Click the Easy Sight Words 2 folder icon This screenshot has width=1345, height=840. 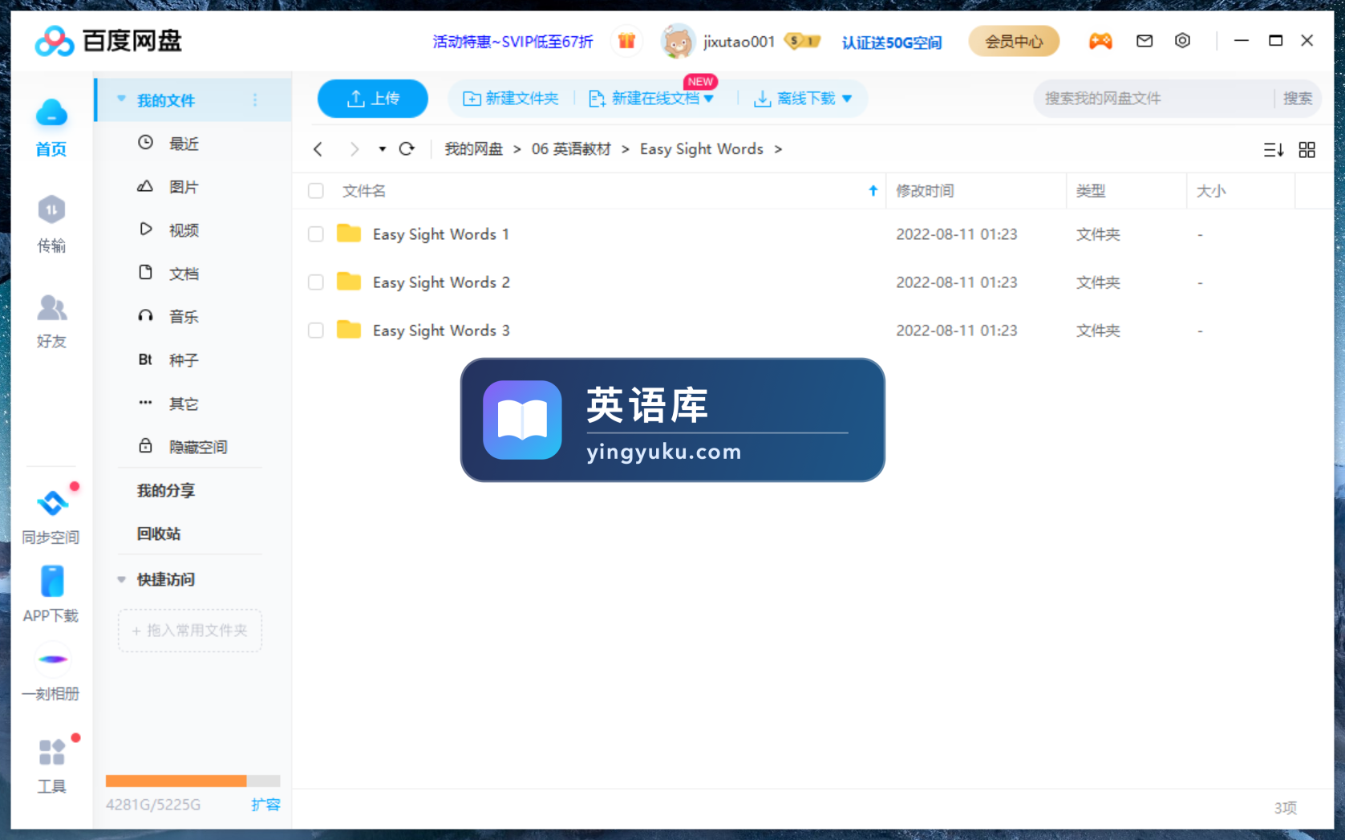(348, 282)
